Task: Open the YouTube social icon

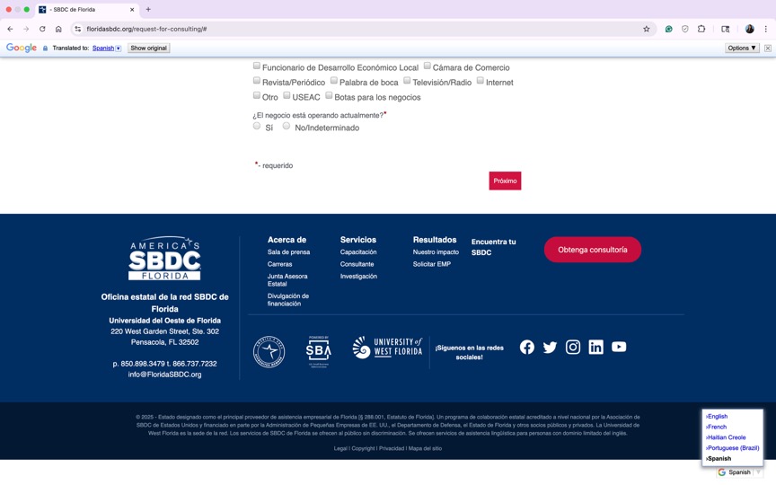Action: click(x=619, y=348)
